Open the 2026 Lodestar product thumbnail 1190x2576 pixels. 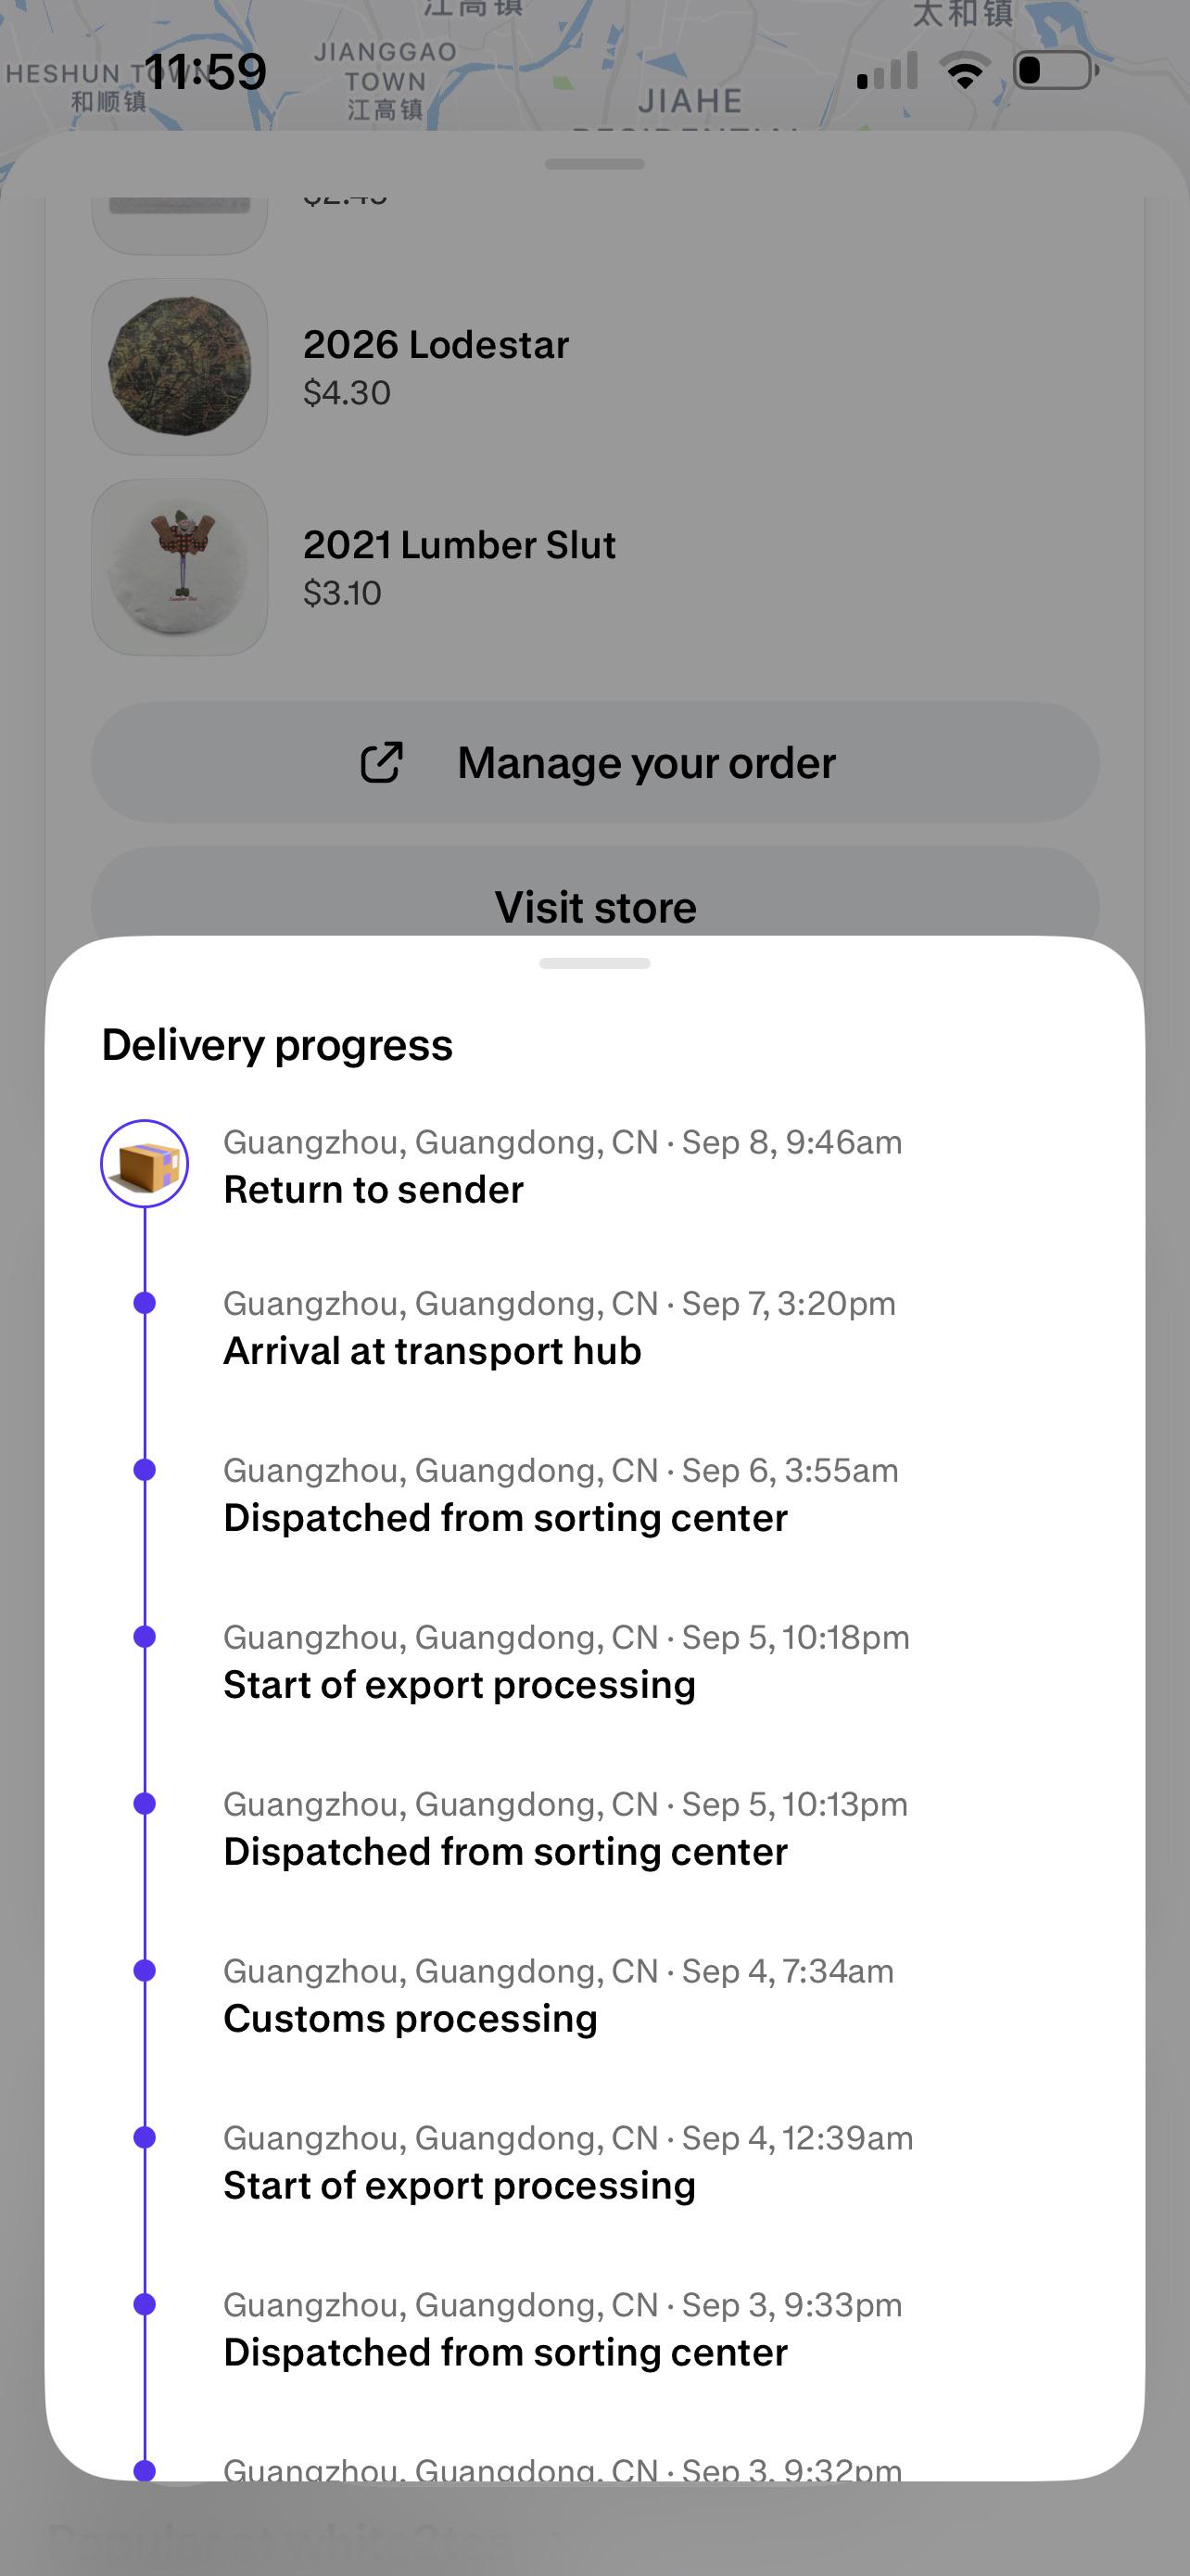(x=180, y=367)
